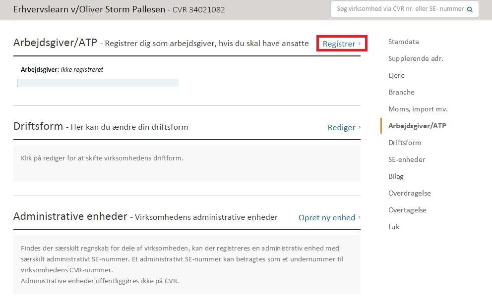Click the 'Ikke registreret' status text
The image size is (492, 301).
(82, 69)
